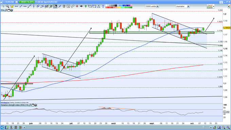Toggle the RSI panel maximize icon
Viewport: 231px width, 130px height.
[33, 105]
